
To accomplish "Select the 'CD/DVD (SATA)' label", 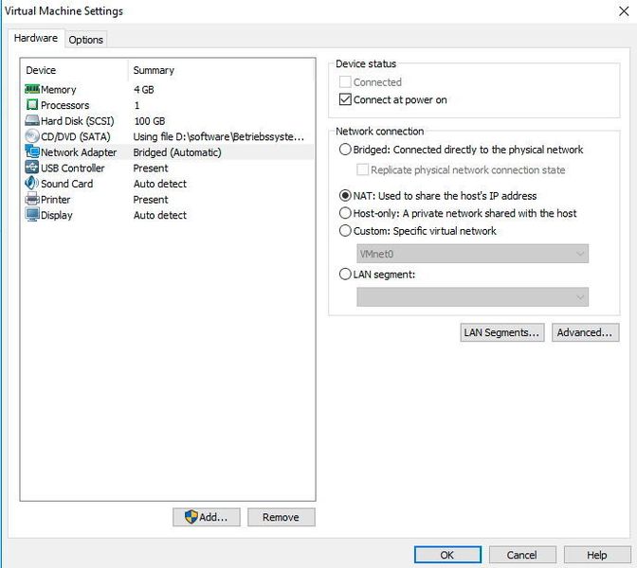I will click(76, 136).
